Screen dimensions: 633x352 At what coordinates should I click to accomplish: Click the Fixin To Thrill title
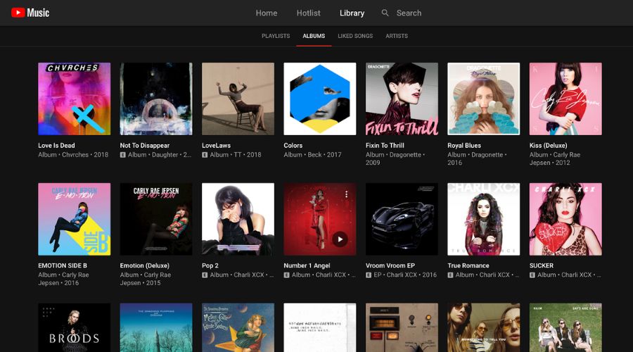(385, 146)
